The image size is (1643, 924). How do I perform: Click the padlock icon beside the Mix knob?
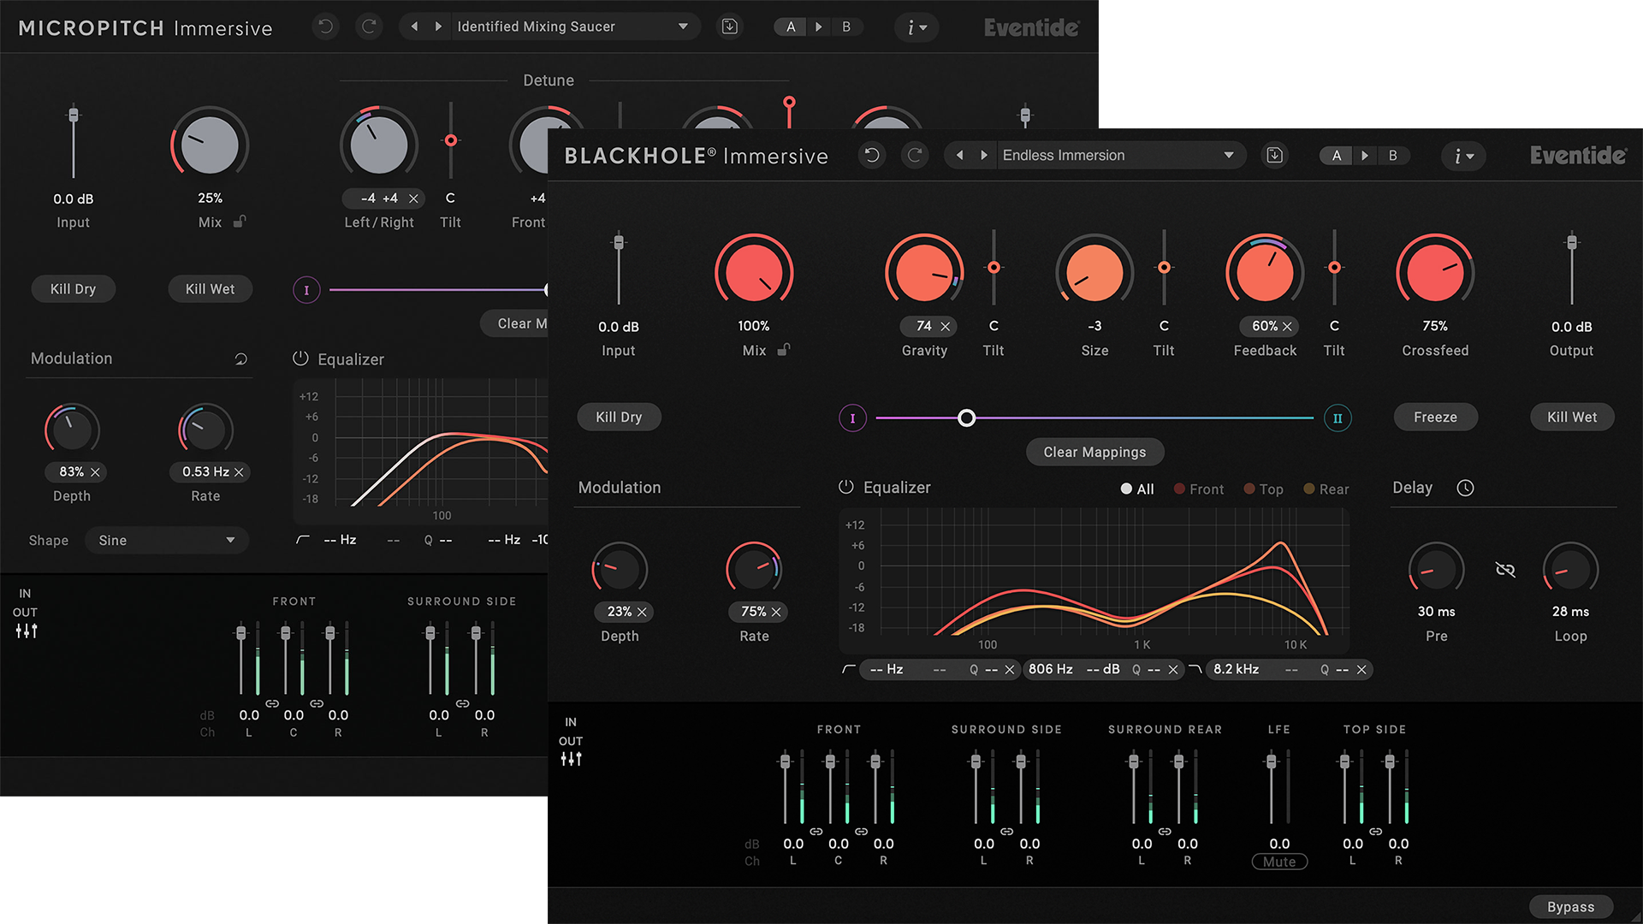pyautogui.click(x=784, y=351)
